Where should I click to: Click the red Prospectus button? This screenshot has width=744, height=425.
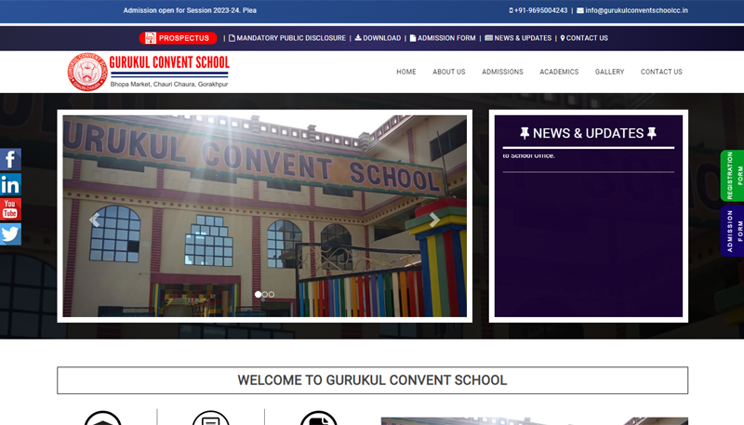tap(178, 38)
